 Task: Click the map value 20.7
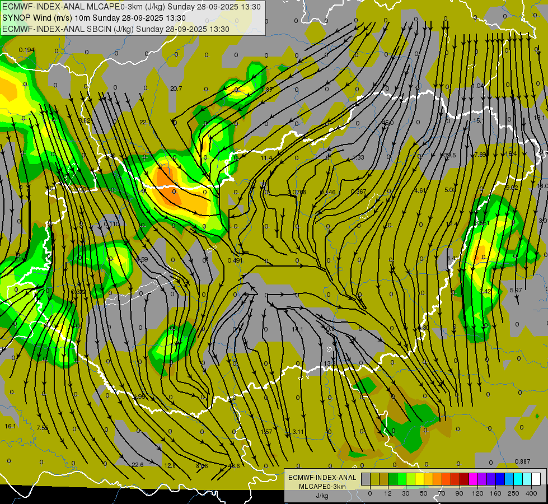pyautogui.click(x=176, y=88)
